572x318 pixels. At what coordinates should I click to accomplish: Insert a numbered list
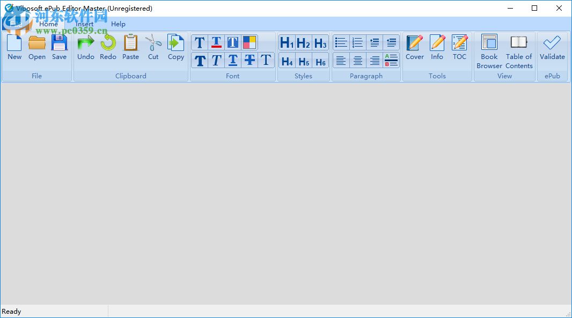pos(357,42)
